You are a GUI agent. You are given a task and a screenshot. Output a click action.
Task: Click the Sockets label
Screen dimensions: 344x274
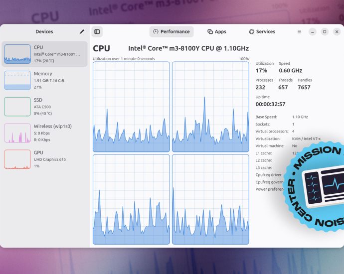point(263,124)
